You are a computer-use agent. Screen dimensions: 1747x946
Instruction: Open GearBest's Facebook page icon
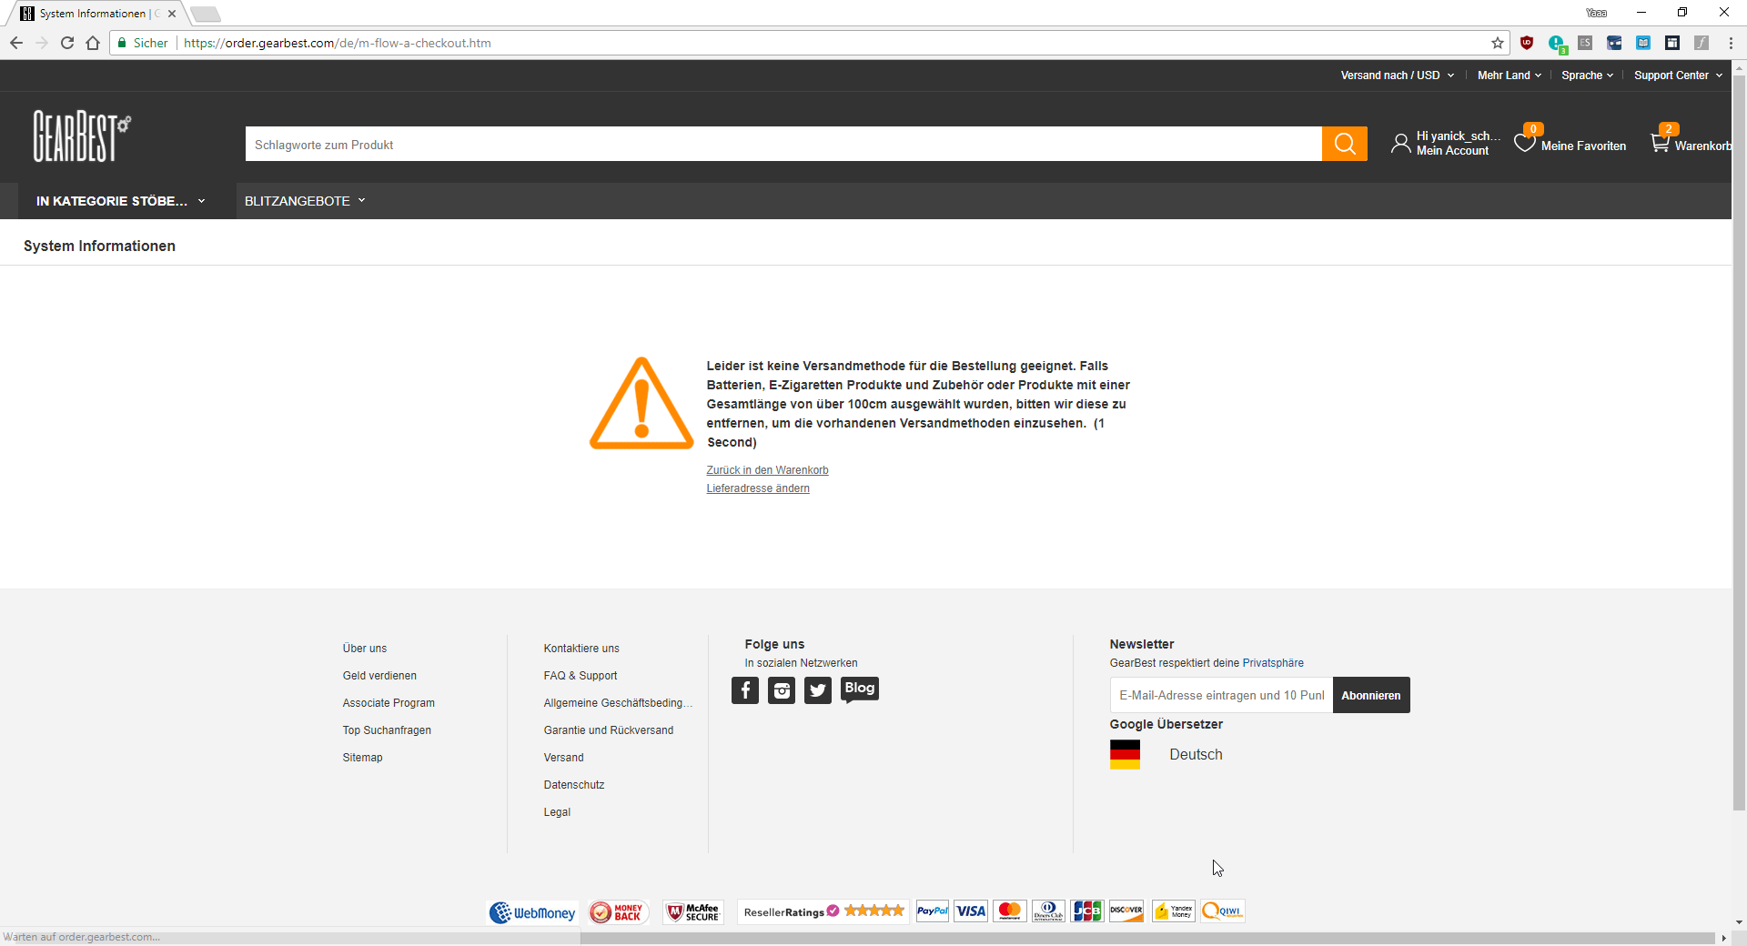[745, 690]
